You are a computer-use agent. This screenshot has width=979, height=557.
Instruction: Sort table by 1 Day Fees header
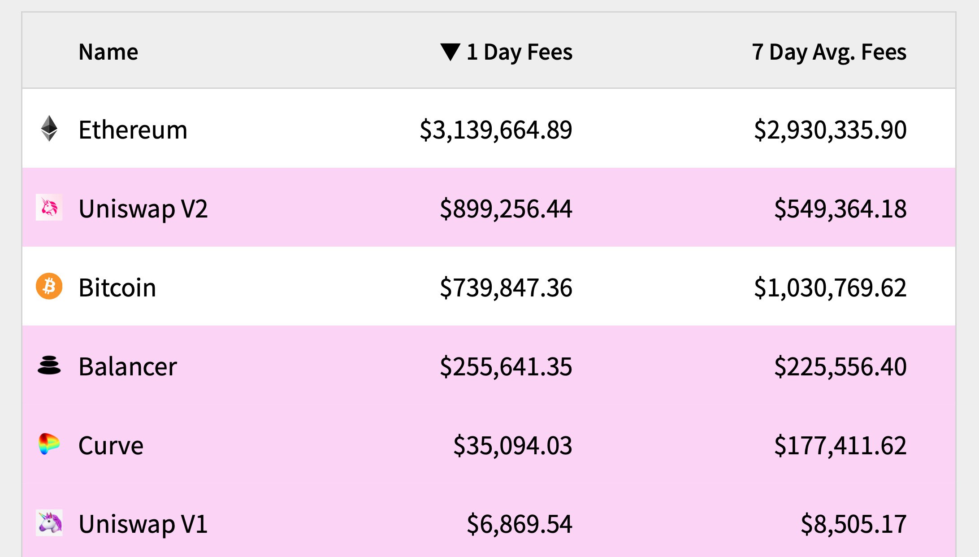pyautogui.click(x=520, y=52)
